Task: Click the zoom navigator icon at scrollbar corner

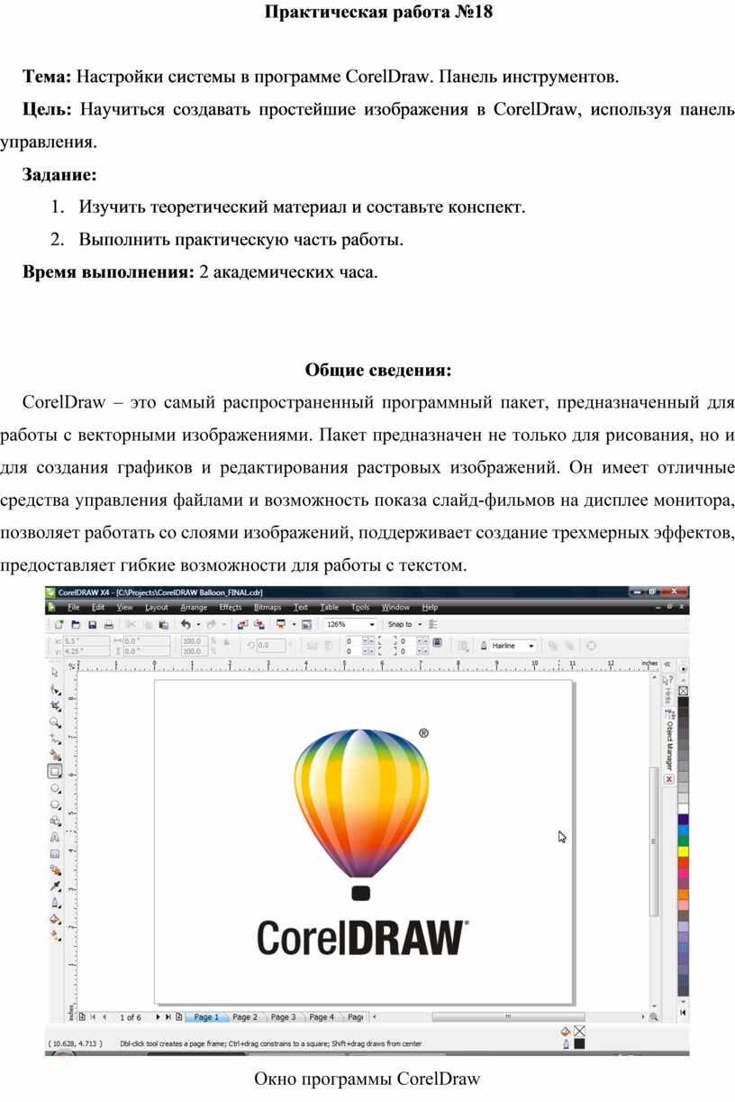Action: point(654,1017)
